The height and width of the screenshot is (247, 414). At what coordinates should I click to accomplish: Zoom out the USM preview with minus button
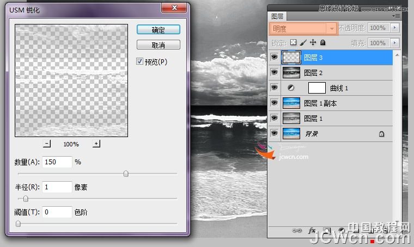[47, 144]
